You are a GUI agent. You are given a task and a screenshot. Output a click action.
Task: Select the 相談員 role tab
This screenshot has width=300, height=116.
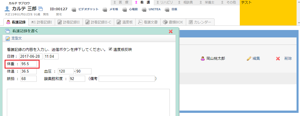(186, 3)
